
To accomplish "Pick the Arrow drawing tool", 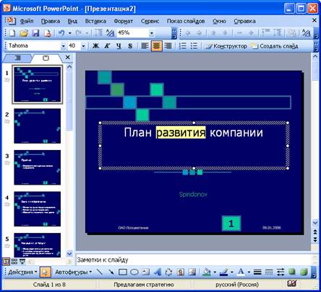I will click(111, 272).
